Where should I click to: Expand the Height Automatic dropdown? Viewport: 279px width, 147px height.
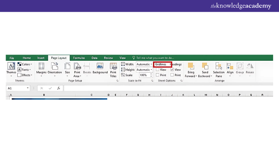[x=151, y=70]
